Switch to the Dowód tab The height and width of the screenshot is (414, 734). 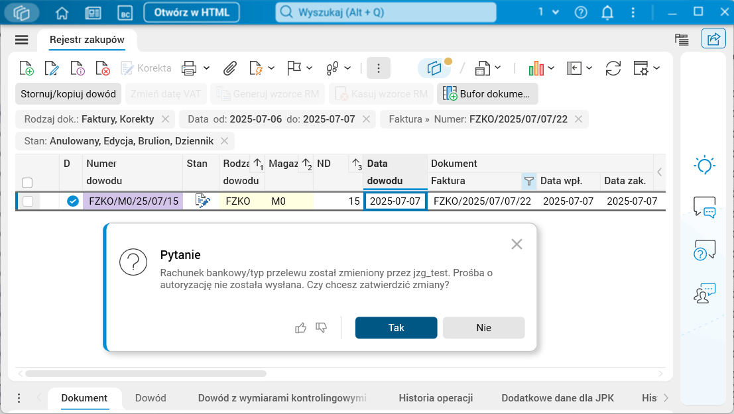[151, 398]
